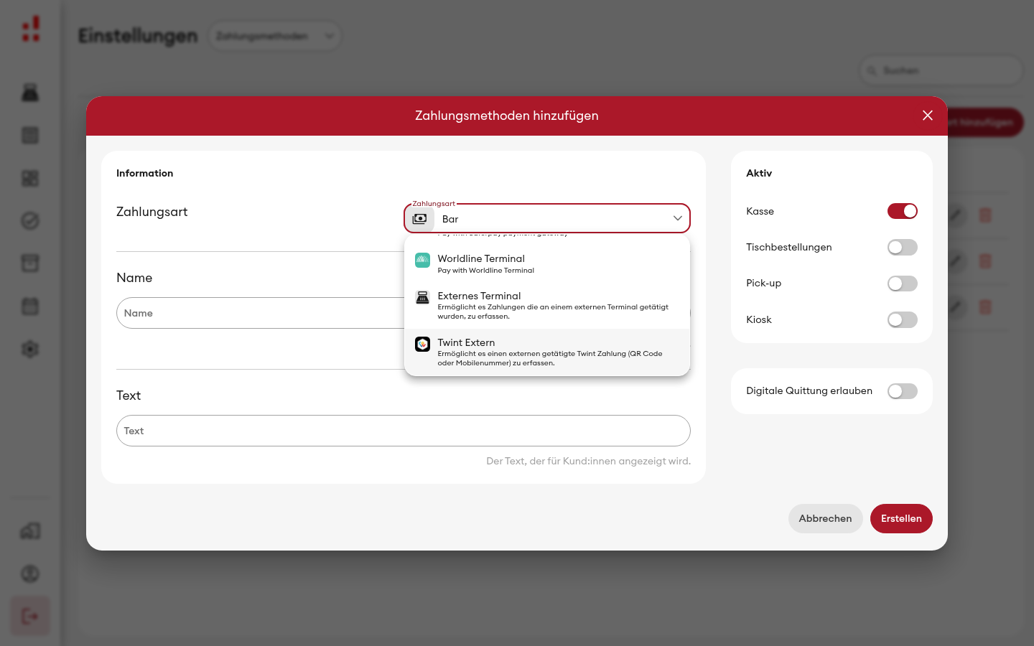Image resolution: width=1034 pixels, height=646 pixels.
Task: Click the hint 'Der Text, der für Kund:innen angezeigt wird.'
Action: click(x=588, y=461)
